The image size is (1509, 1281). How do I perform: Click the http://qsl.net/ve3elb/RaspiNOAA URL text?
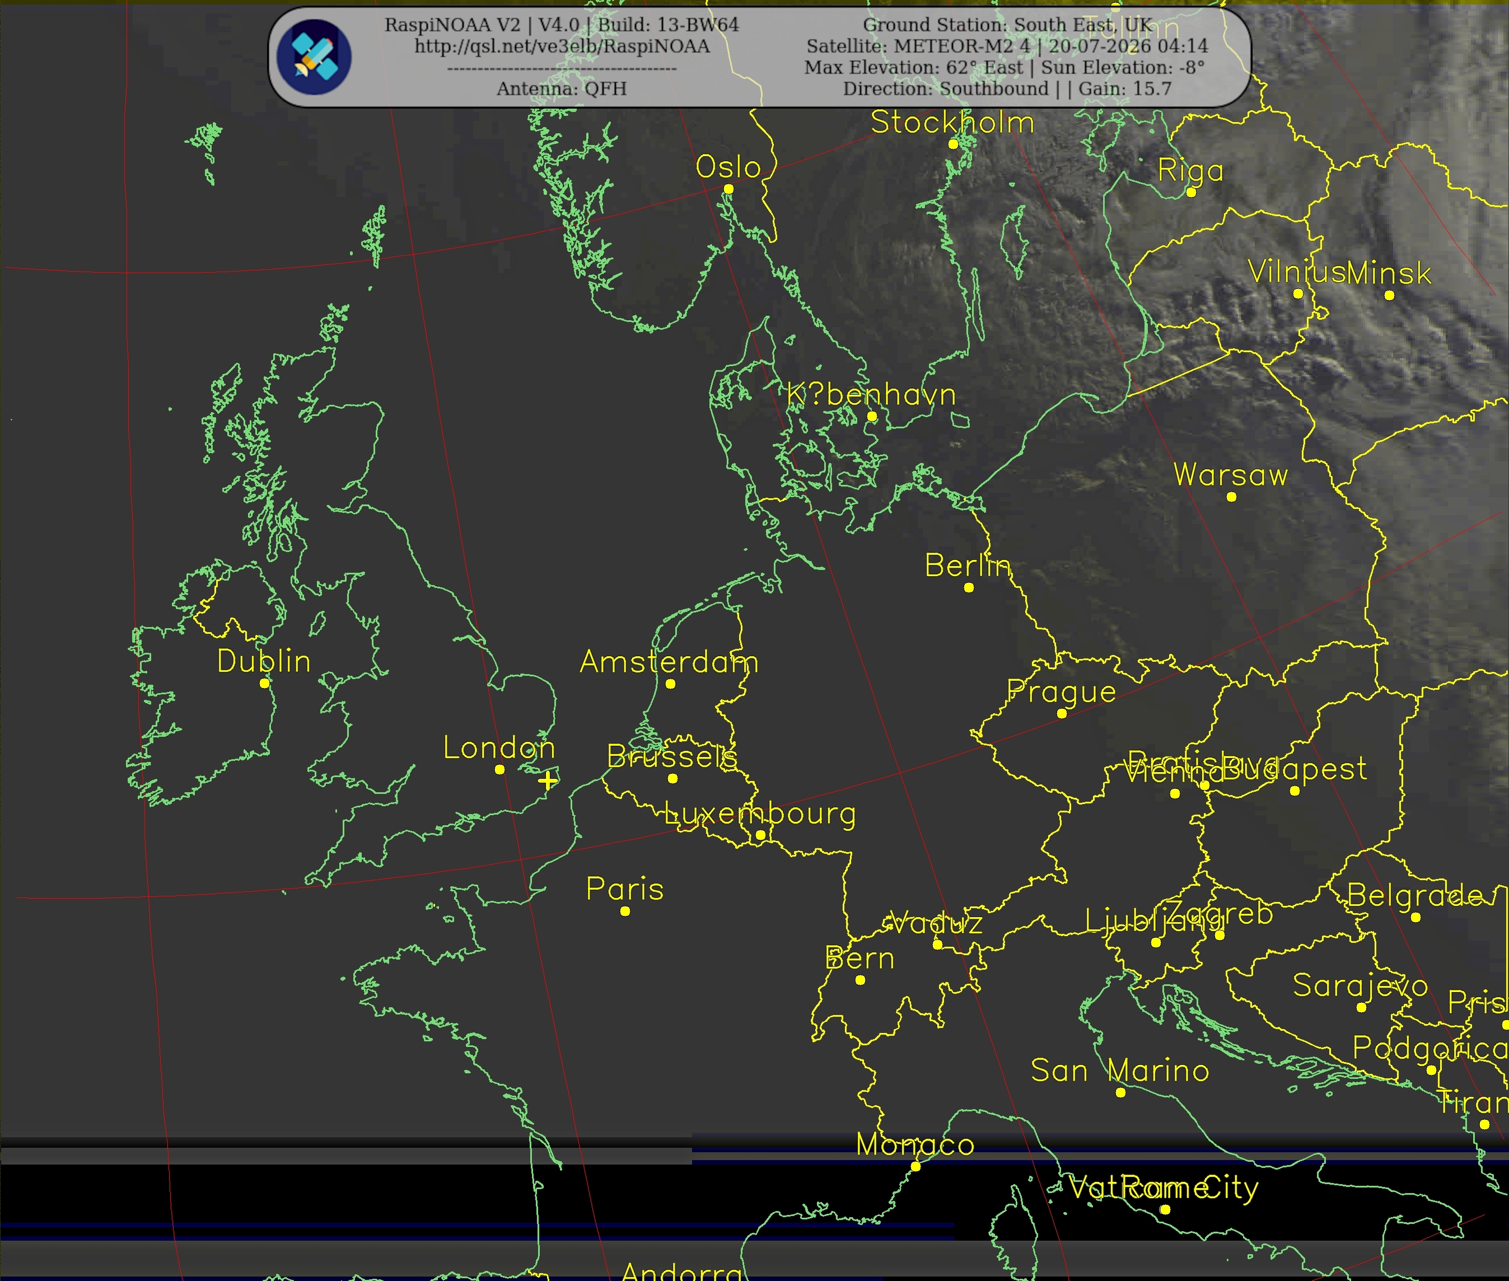[x=562, y=46]
